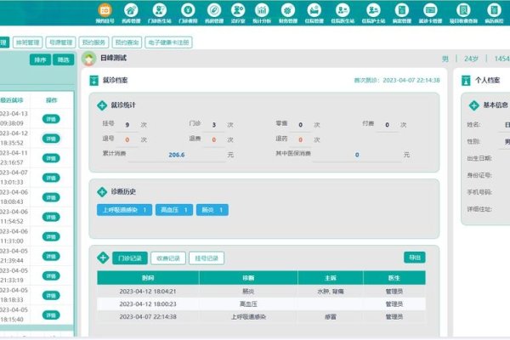510x340 pixels.
Task: Open the 财务管理 module icon
Action: tap(288, 10)
